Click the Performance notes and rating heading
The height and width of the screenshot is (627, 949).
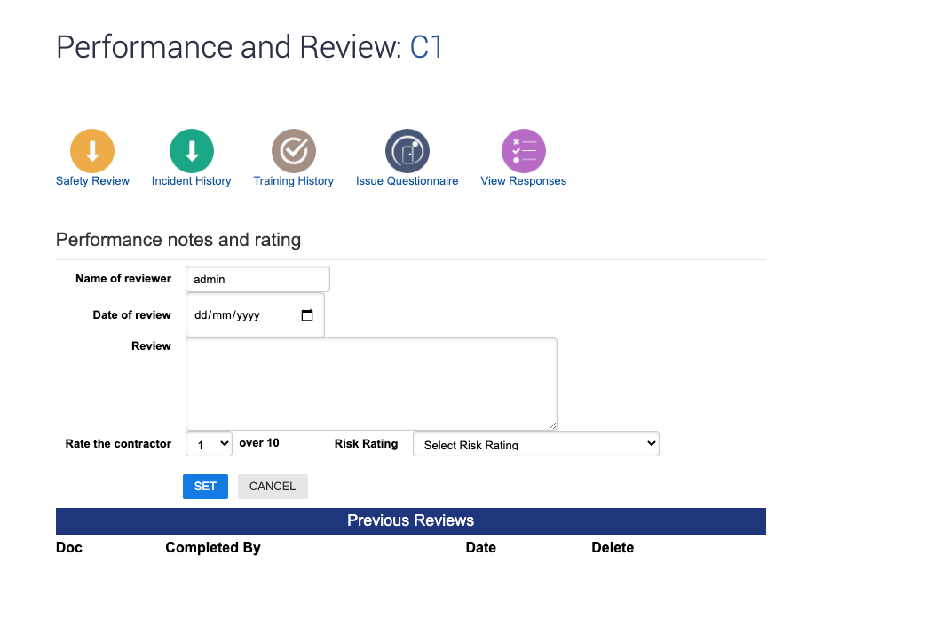(178, 240)
